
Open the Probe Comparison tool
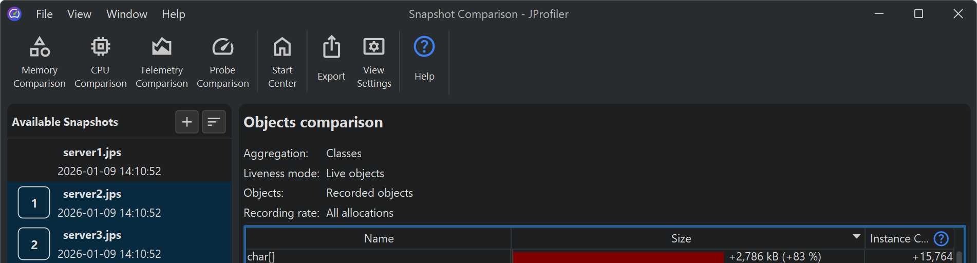222,62
